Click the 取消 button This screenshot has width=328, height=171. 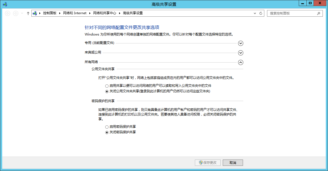[x=233, y=163]
